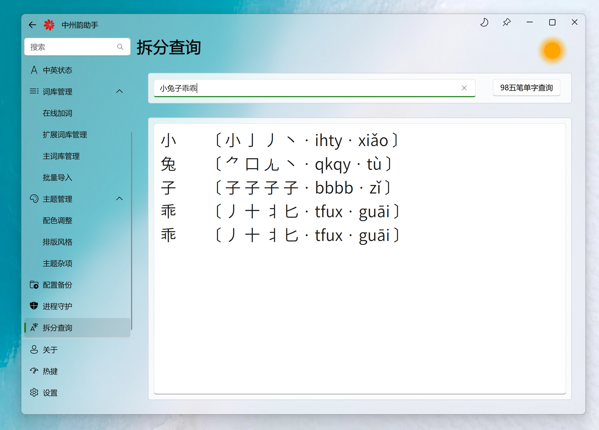The width and height of the screenshot is (599, 430).
Task: Open 设置 gear item
Action: (x=50, y=393)
